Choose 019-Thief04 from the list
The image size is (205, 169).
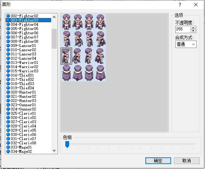29,88
